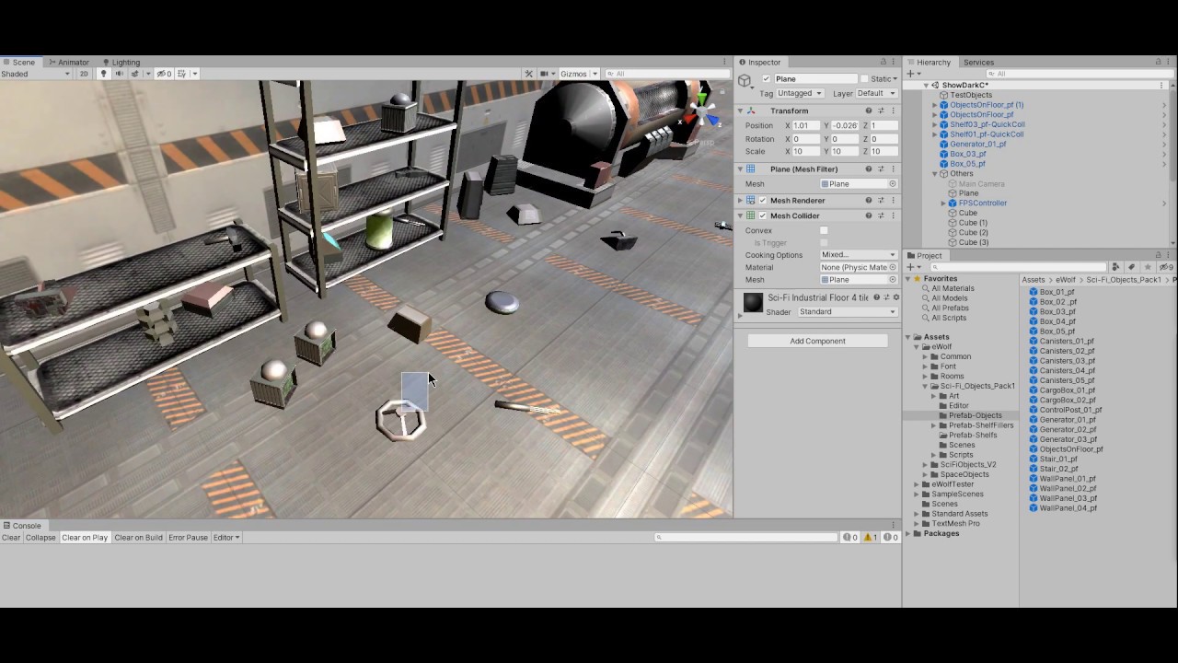This screenshot has height=663, width=1178.
Task: Open ShowDarkC scene kebab menu
Action: coord(1162,85)
